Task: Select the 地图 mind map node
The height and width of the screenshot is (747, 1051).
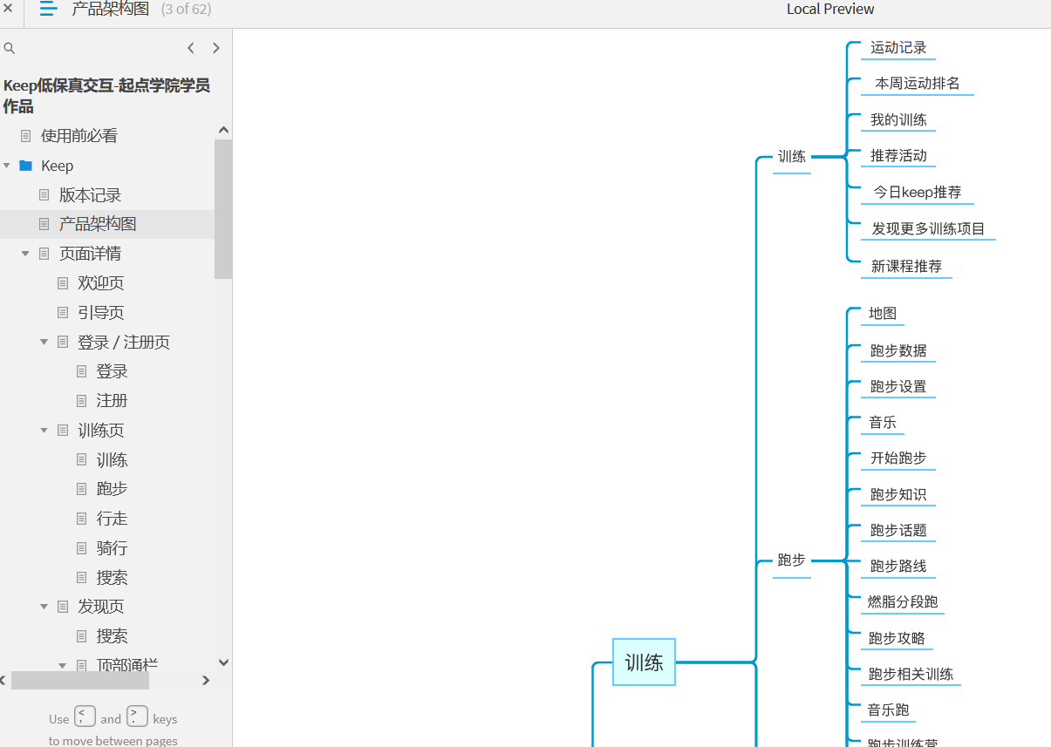Action: coord(883,314)
